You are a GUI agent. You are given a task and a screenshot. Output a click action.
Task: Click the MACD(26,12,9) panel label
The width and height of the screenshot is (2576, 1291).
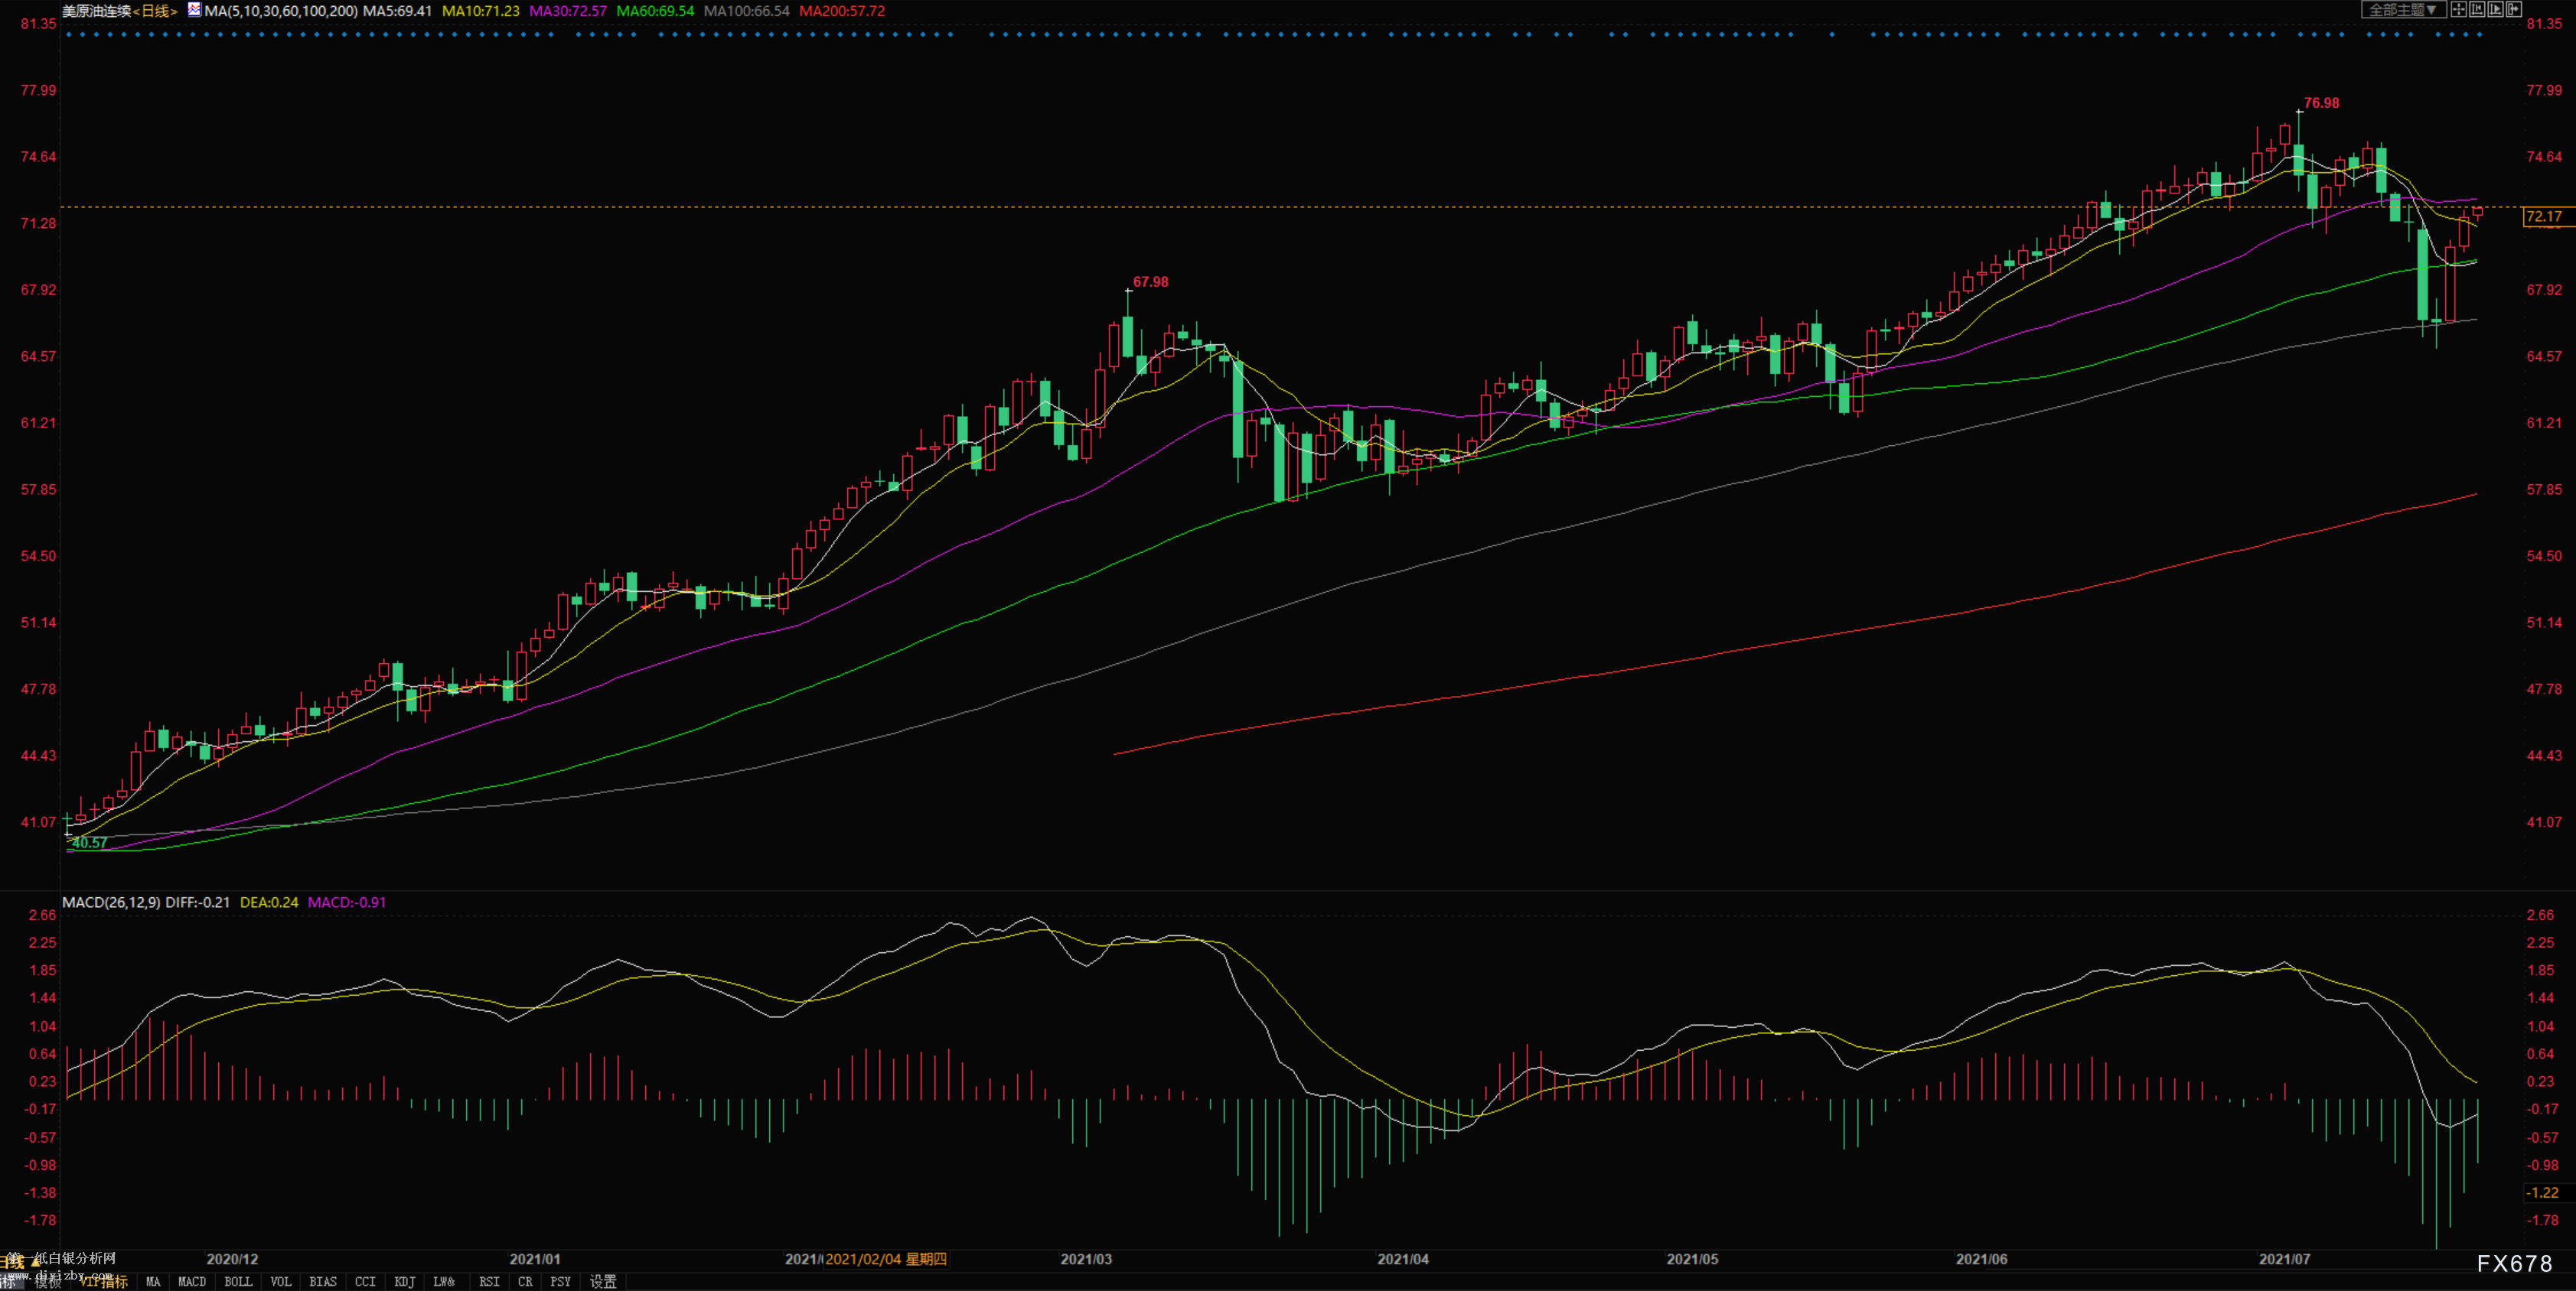click(x=111, y=902)
